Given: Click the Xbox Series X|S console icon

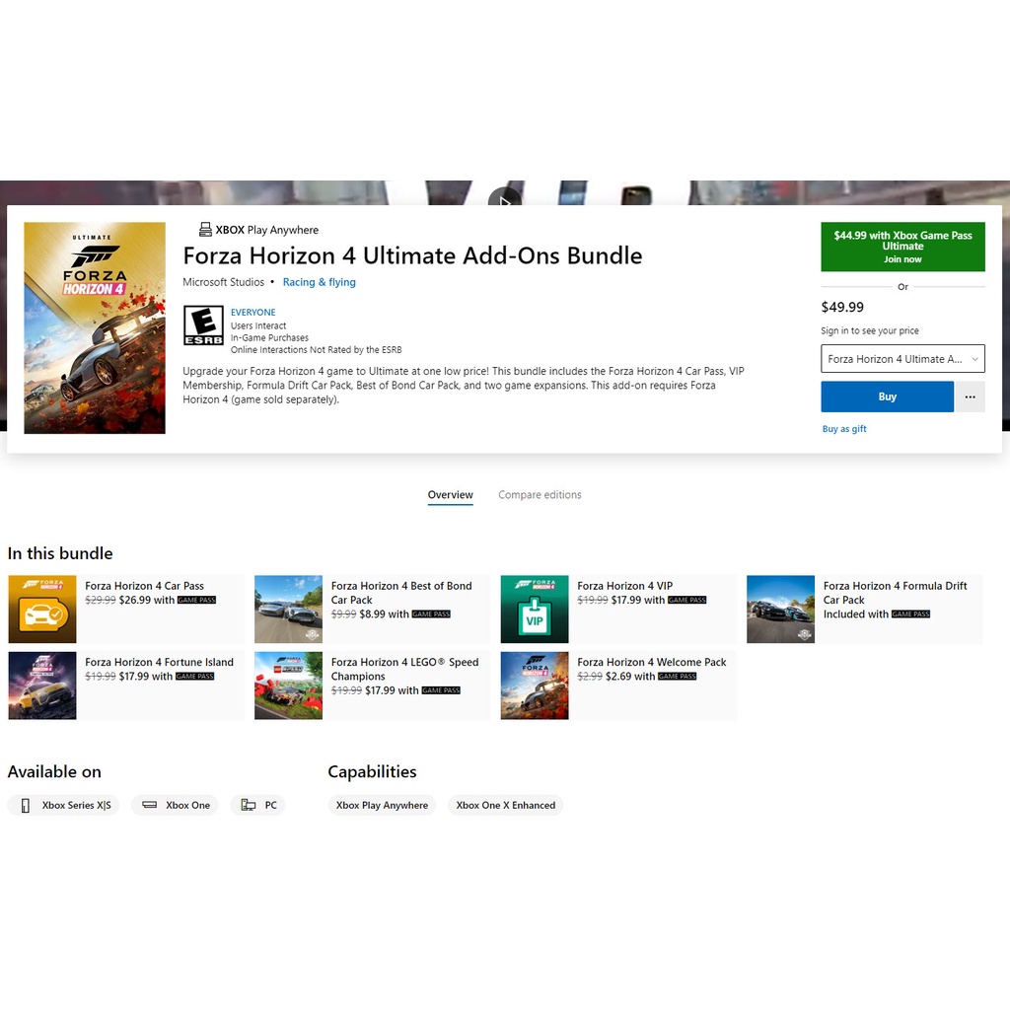Looking at the screenshot, I should [25, 805].
